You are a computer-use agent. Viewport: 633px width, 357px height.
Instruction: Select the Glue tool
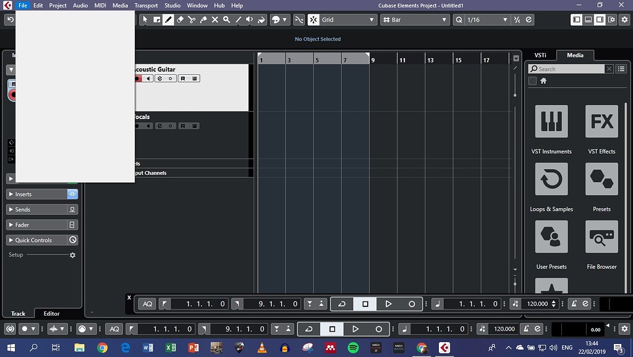(203, 19)
